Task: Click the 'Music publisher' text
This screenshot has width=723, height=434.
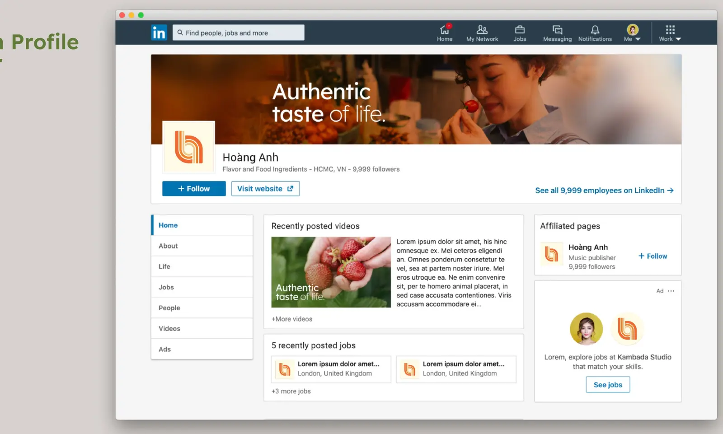Action: [x=592, y=257]
